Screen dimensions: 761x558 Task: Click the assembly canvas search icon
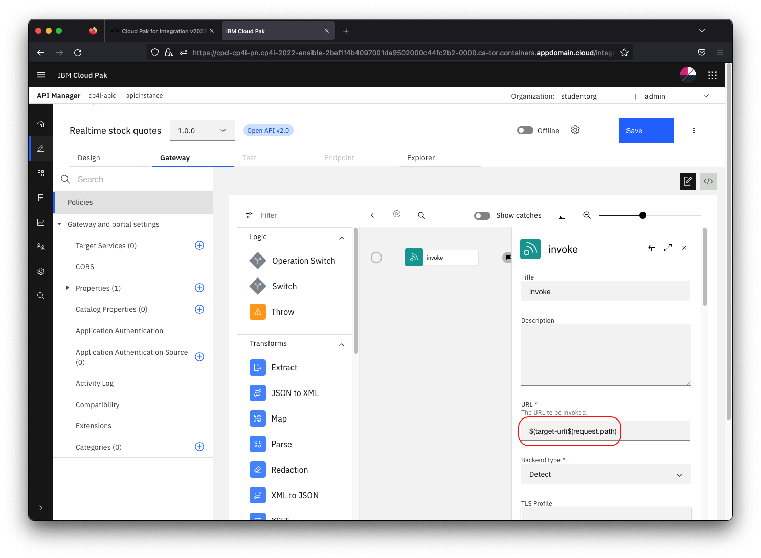[421, 215]
